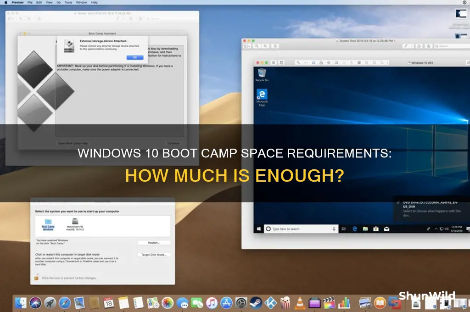Open App Store in the Dock
This screenshot has width=470, height=312.
click(x=226, y=303)
